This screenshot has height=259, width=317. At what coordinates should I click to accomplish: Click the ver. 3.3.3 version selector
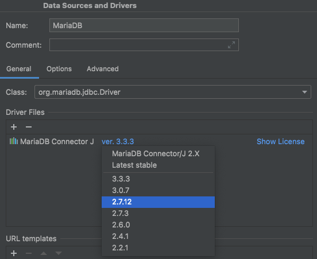click(118, 141)
